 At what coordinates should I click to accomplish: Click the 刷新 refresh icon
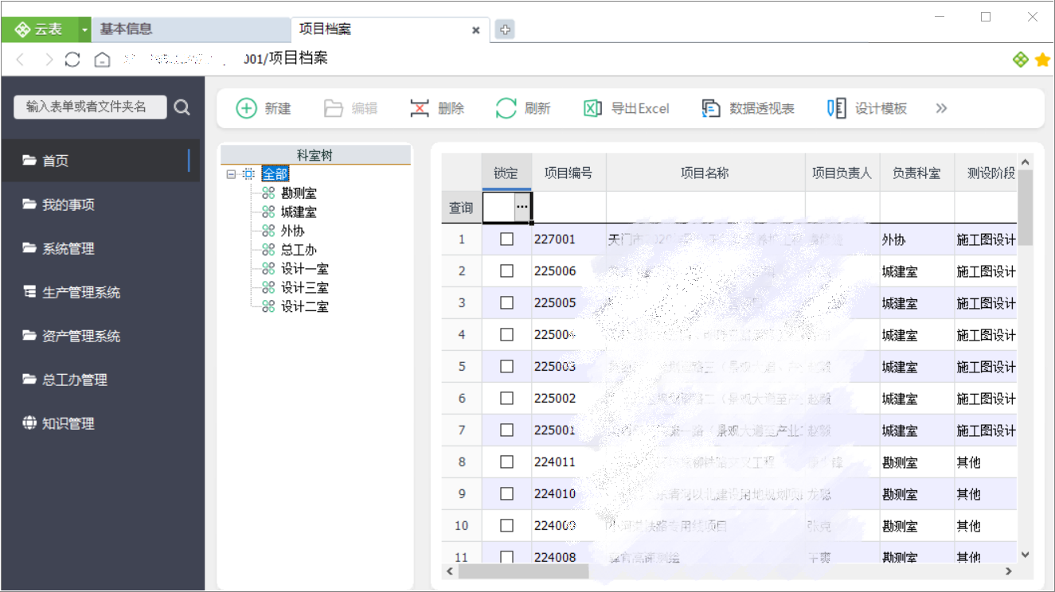pyautogui.click(x=506, y=108)
